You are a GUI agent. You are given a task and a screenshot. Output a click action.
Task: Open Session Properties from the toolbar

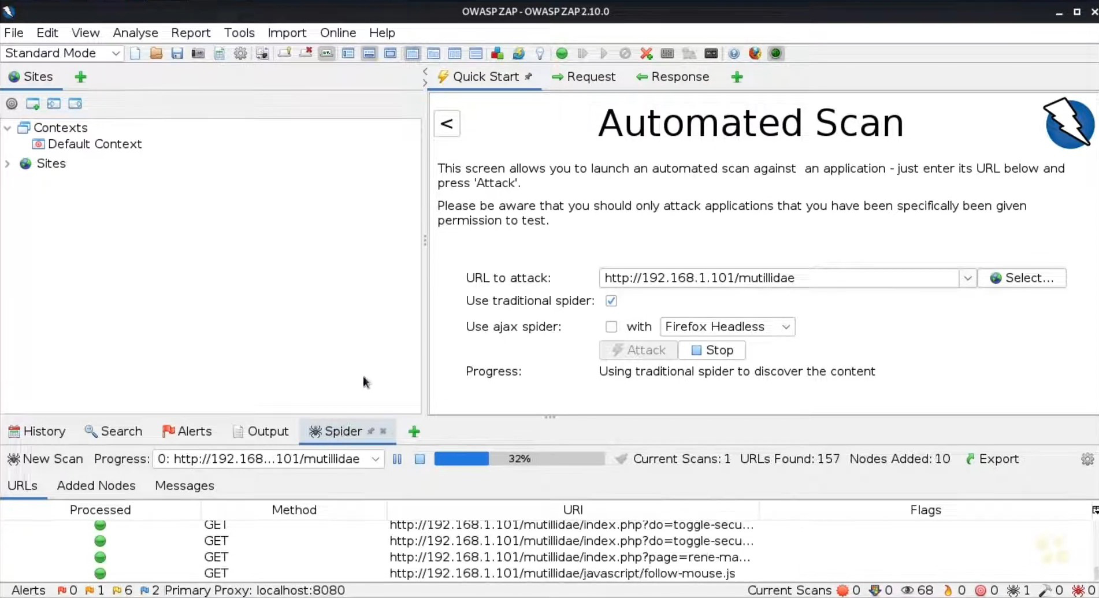pos(220,54)
